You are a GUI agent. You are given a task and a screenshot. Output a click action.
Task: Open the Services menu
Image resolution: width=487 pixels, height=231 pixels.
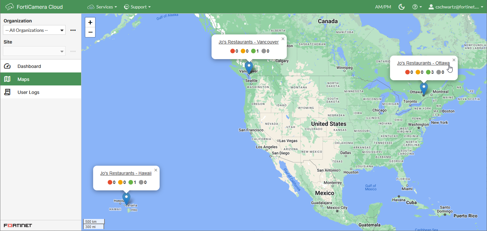[x=102, y=7]
